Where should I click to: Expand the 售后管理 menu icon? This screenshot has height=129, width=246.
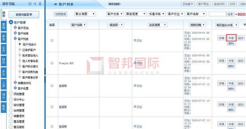tap(11, 121)
